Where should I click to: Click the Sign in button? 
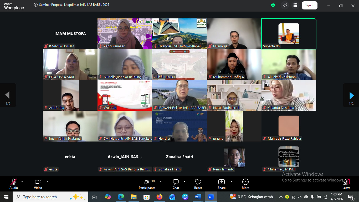point(309,5)
